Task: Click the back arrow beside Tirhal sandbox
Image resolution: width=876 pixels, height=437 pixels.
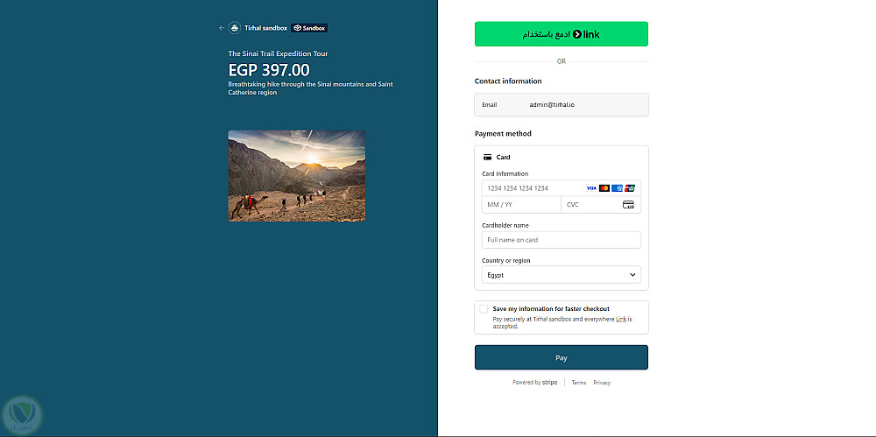Action: pos(222,28)
